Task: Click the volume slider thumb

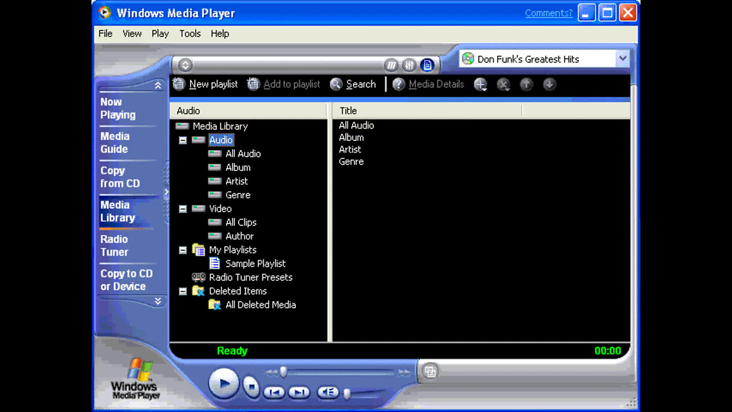Action: (347, 394)
